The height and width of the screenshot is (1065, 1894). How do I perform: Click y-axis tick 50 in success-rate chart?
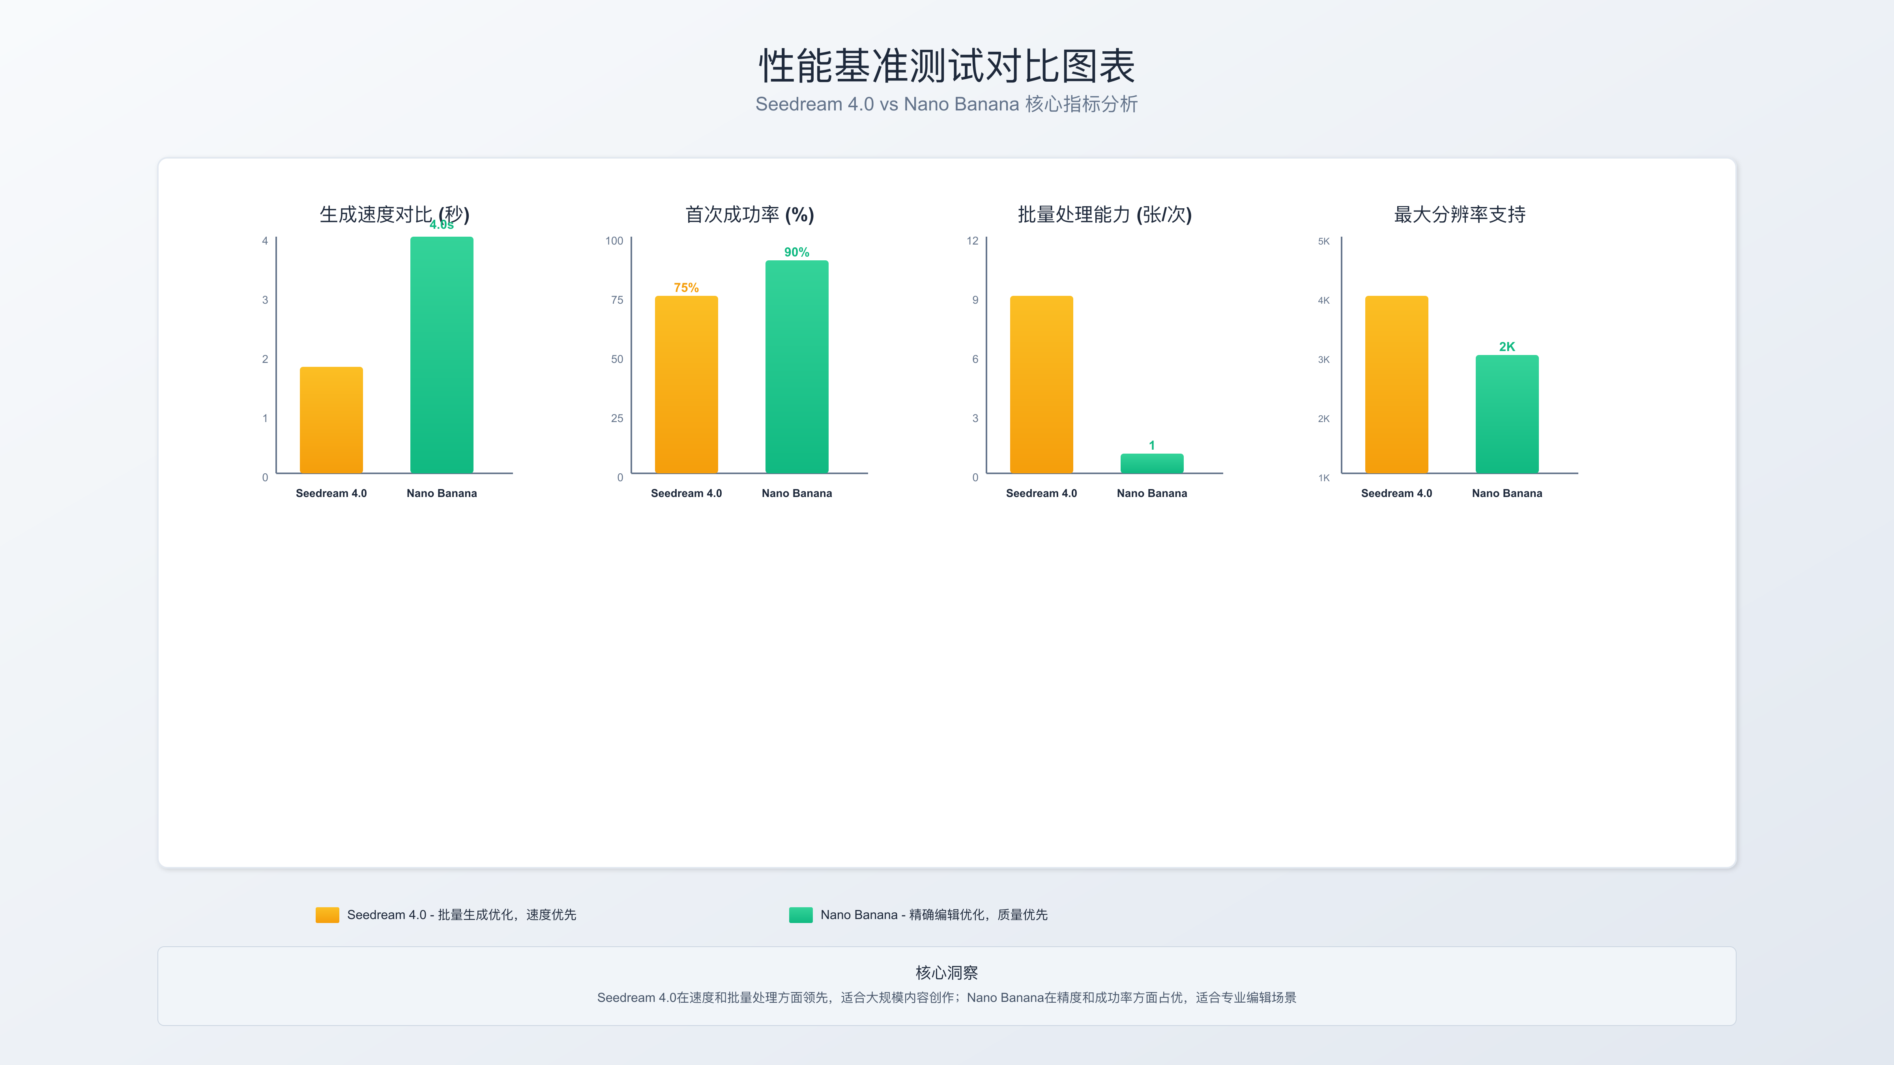(618, 359)
